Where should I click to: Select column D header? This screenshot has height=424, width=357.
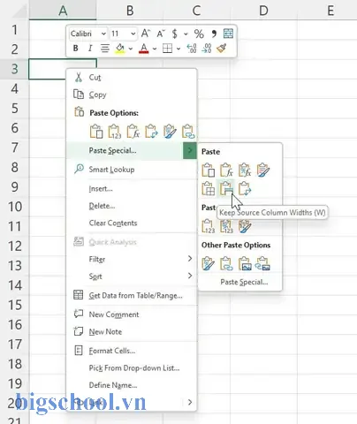click(x=263, y=11)
